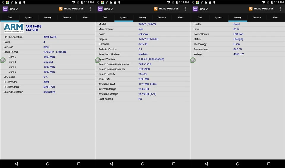The height and width of the screenshot is (168, 285).
Task: Tap recent apps square under System screen
Action: click(174, 164)
